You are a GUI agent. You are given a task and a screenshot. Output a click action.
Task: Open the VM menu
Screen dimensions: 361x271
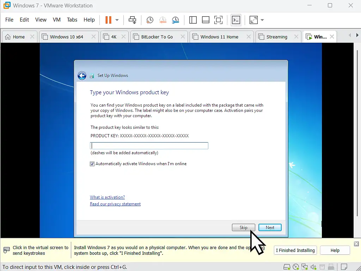(56, 20)
